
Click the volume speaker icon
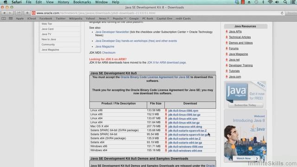(x=277, y=2)
